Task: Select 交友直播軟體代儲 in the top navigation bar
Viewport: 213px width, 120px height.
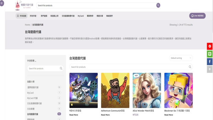Action: [x=68, y=16]
